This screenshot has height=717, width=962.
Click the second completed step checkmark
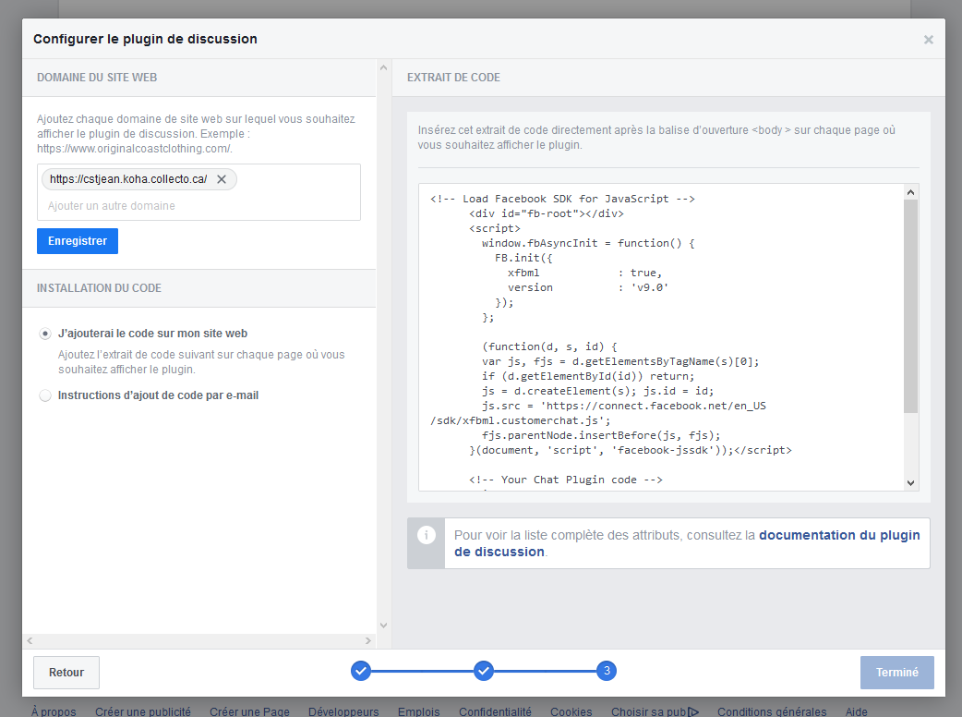[484, 671]
